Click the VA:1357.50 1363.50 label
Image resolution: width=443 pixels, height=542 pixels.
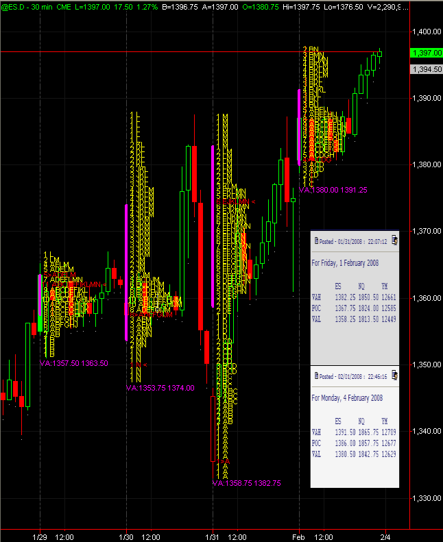tap(73, 363)
